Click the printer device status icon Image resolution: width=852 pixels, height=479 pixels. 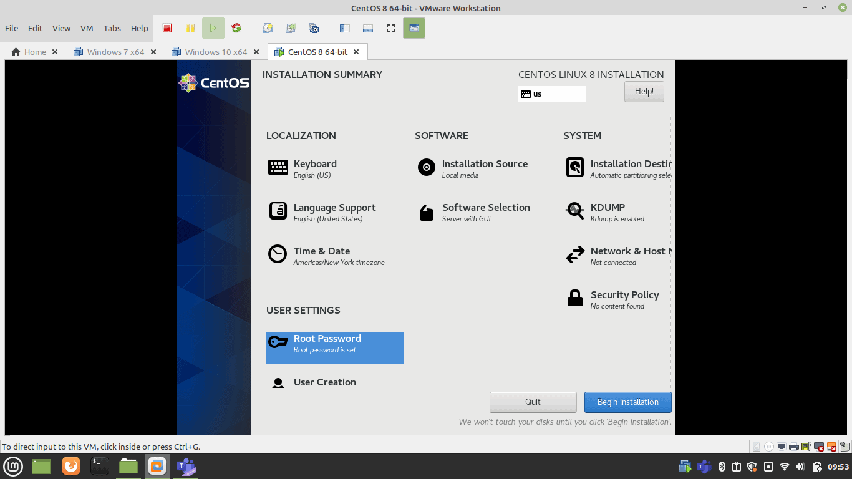click(x=794, y=447)
